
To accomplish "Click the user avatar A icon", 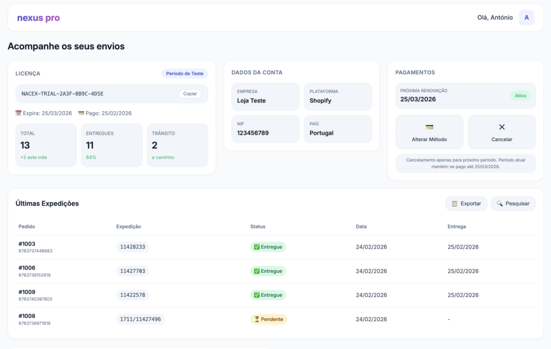I will click(x=526, y=18).
